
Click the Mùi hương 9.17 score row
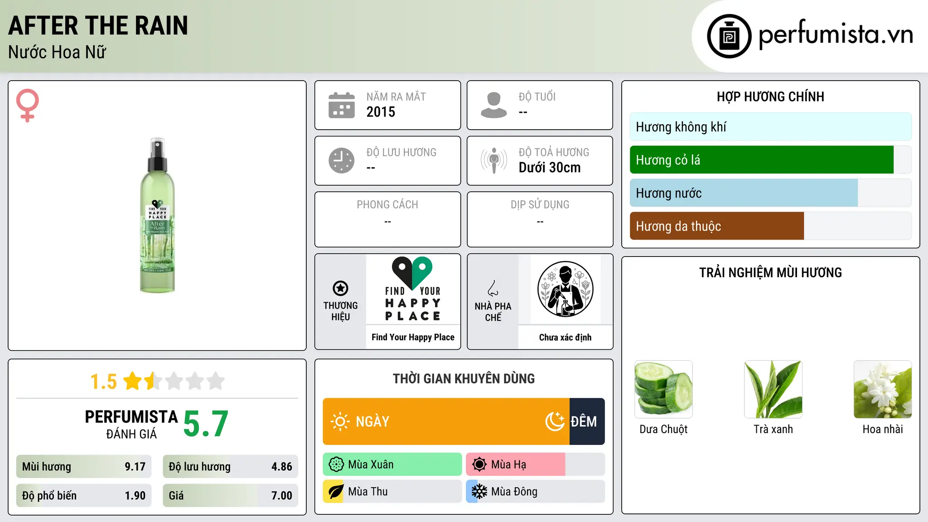[84, 467]
